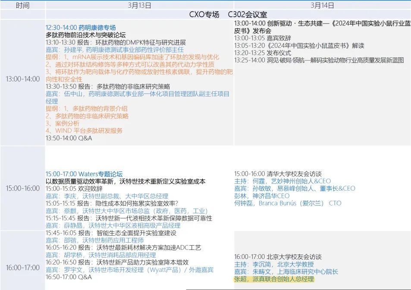
Task: Click the wrapped title text '皮书》发布会'
Action: pyautogui.click(x=253, y=31)
